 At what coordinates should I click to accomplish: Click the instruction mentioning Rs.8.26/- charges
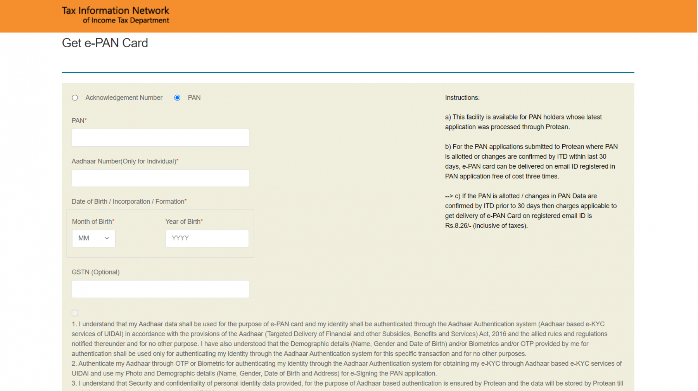pos(530,211)
